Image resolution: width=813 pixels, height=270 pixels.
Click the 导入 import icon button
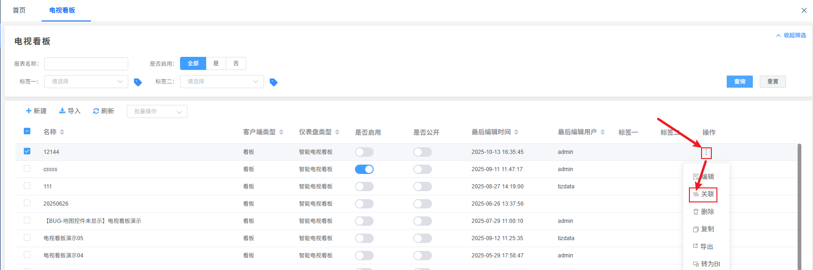coord(70,111)
